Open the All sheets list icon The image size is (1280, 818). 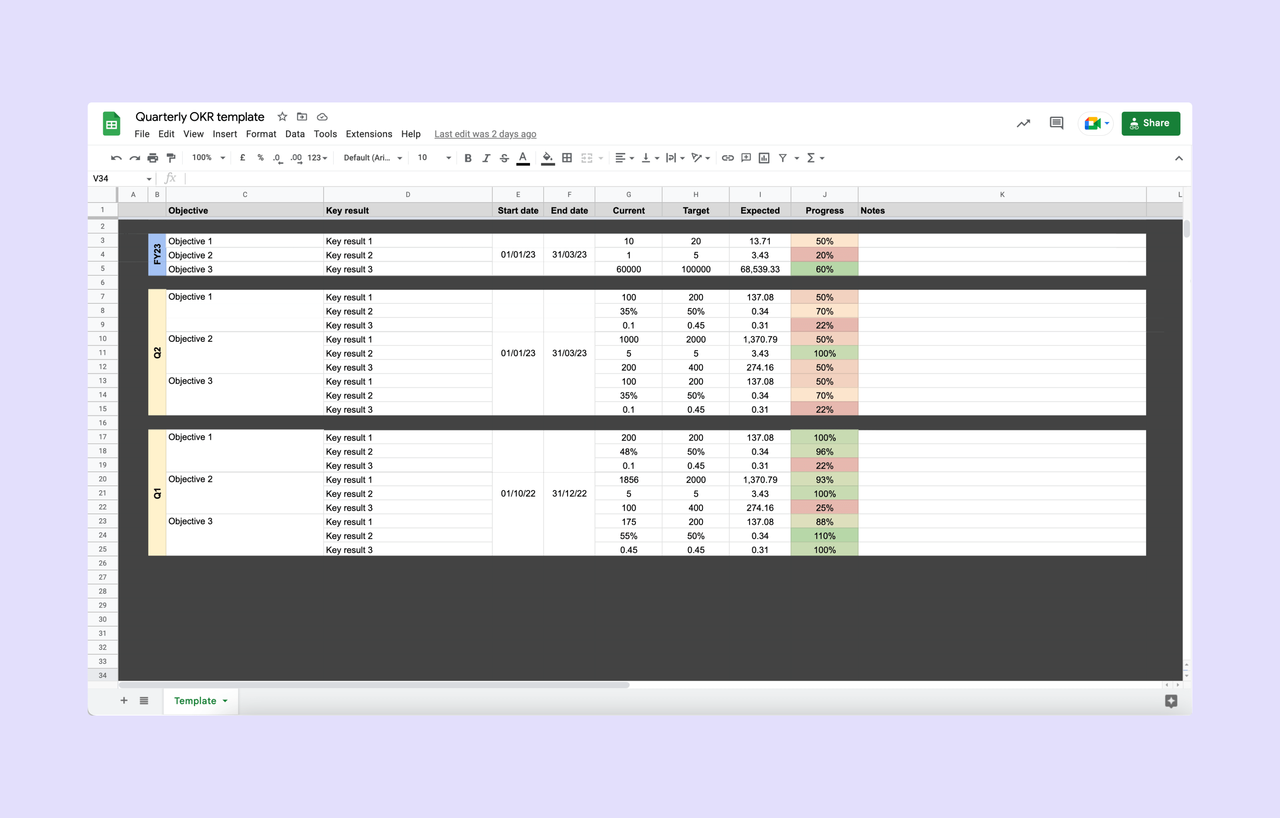point(144,700)
